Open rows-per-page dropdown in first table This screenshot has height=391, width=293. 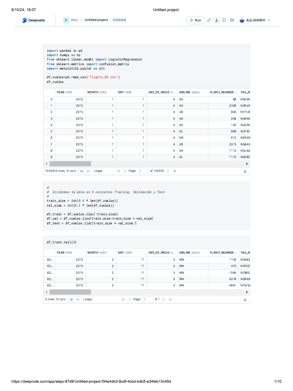pos(85,171)
